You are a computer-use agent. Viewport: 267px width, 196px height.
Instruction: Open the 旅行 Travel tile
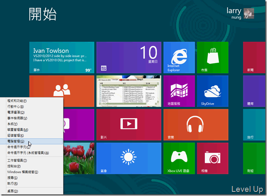tap(254, 125)
